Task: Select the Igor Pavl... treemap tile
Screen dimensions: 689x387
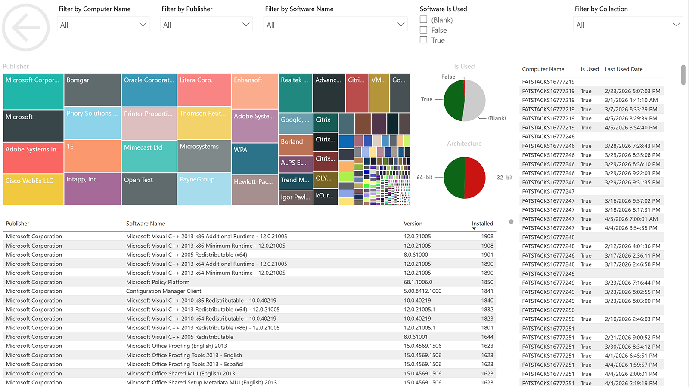Action: tap(295, 197)
